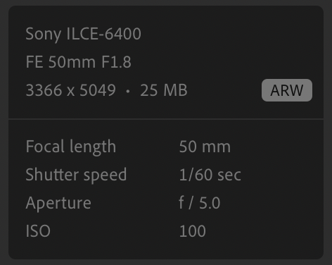Click the 3366 x 5049 image dimensions
Screen dimensions: 332x265
click(x=71, y=90)
